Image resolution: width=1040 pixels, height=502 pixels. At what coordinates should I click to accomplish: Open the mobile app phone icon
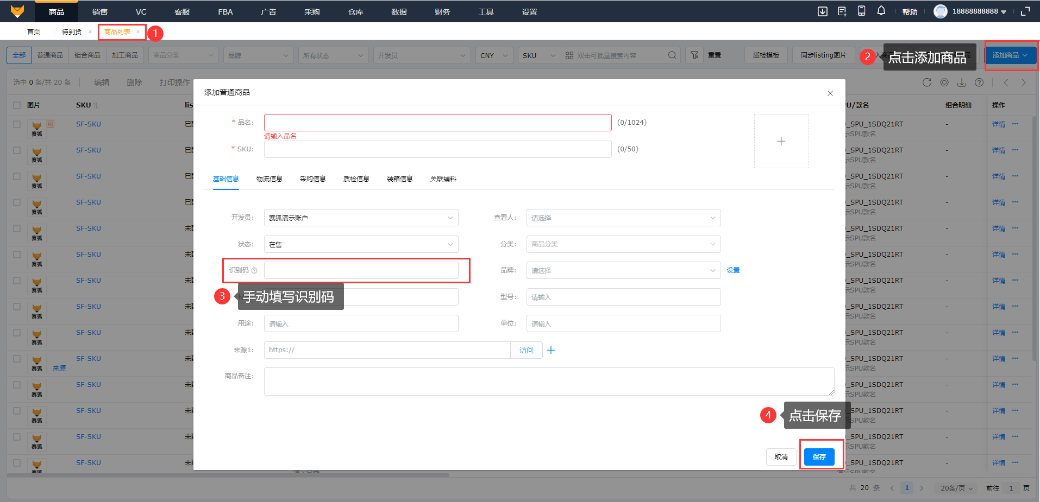click(x=861, y=11)
